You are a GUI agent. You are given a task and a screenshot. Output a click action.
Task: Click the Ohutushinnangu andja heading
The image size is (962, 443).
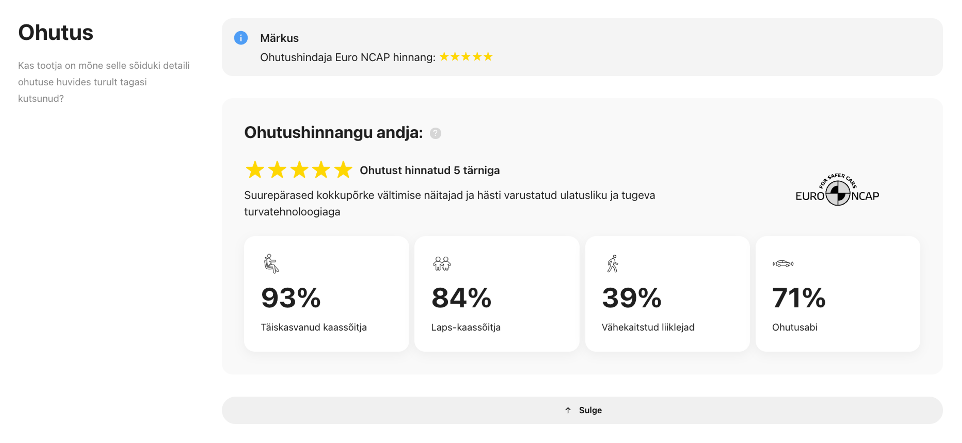(333, 132)
